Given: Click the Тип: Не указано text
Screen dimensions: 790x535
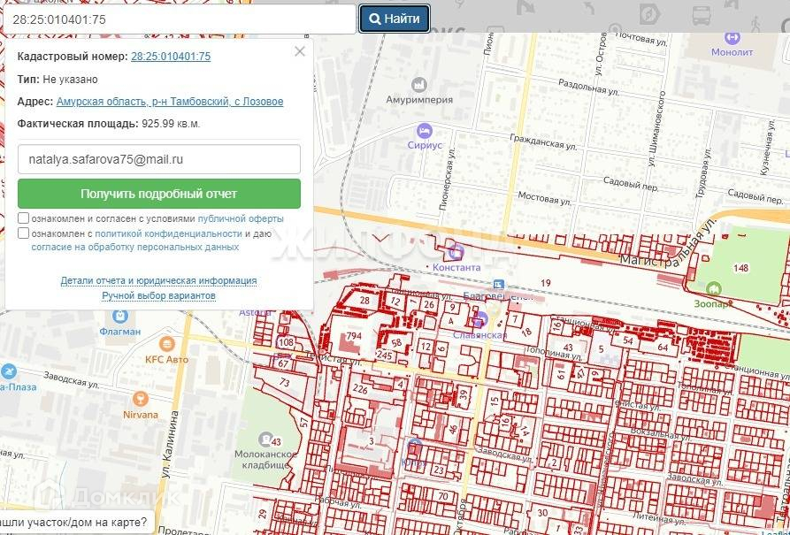Looking at the screenshot, I should (58, 80).
